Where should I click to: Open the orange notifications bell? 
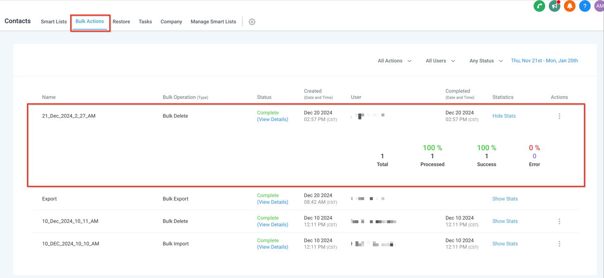coord(569,6)
